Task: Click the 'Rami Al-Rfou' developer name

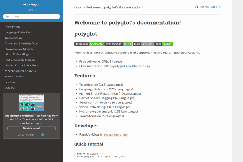Action: tap(89, 134)
